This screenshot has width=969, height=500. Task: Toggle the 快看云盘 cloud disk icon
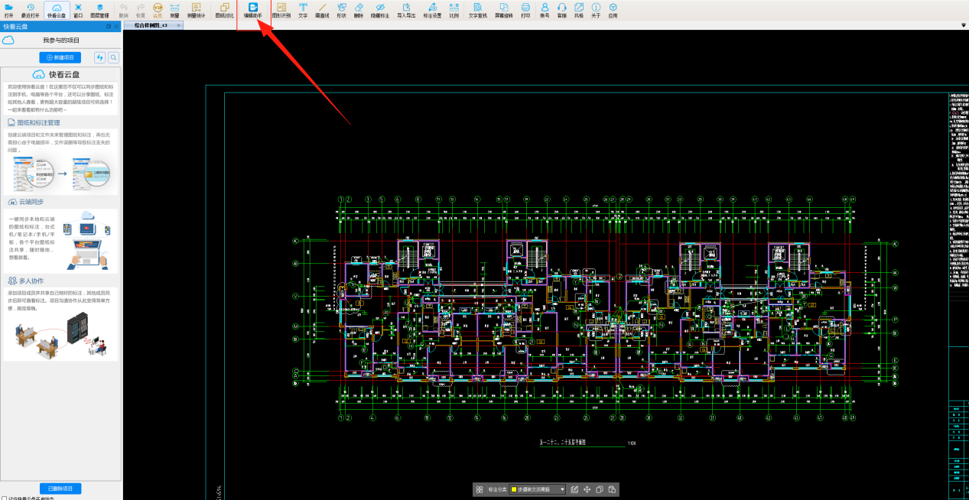[57, 10]
